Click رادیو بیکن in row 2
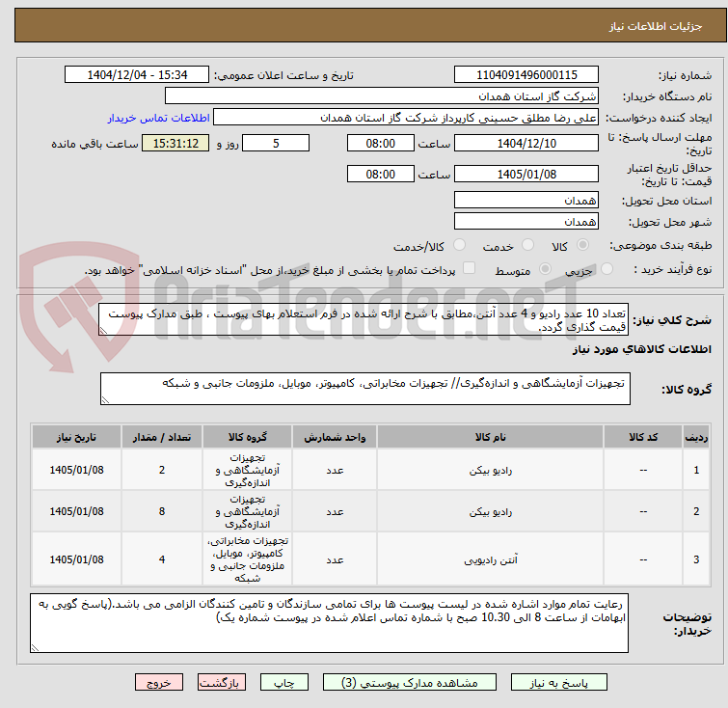The width and height of the screenshot is (728, 708). pos(490,511)
